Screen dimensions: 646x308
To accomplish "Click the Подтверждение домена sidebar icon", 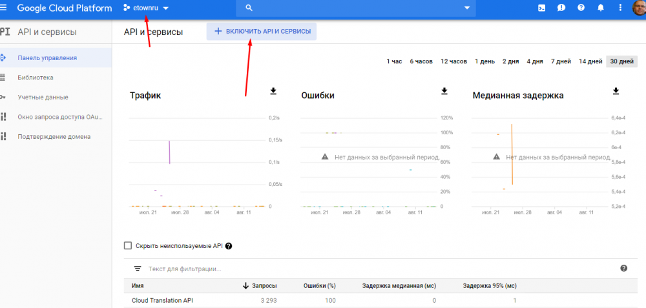I will coord(3,137).
